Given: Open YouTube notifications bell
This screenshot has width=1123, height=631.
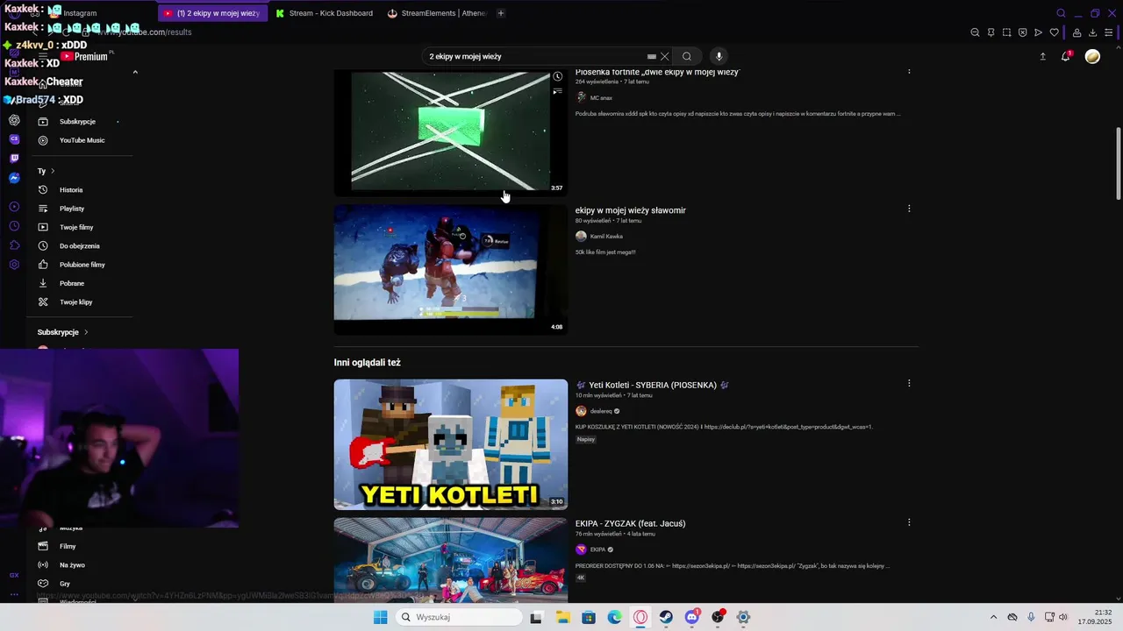Looking at the screenshot, I should 1066,56.
